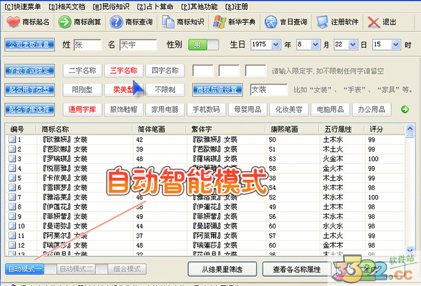Select 服饰鞋帽 library

pyautogui.click(x=123, y=110)
